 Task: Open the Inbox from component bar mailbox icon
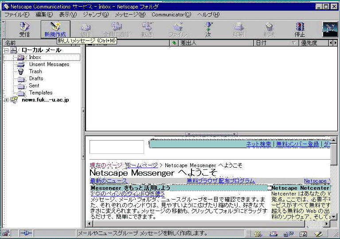[274, 234]
